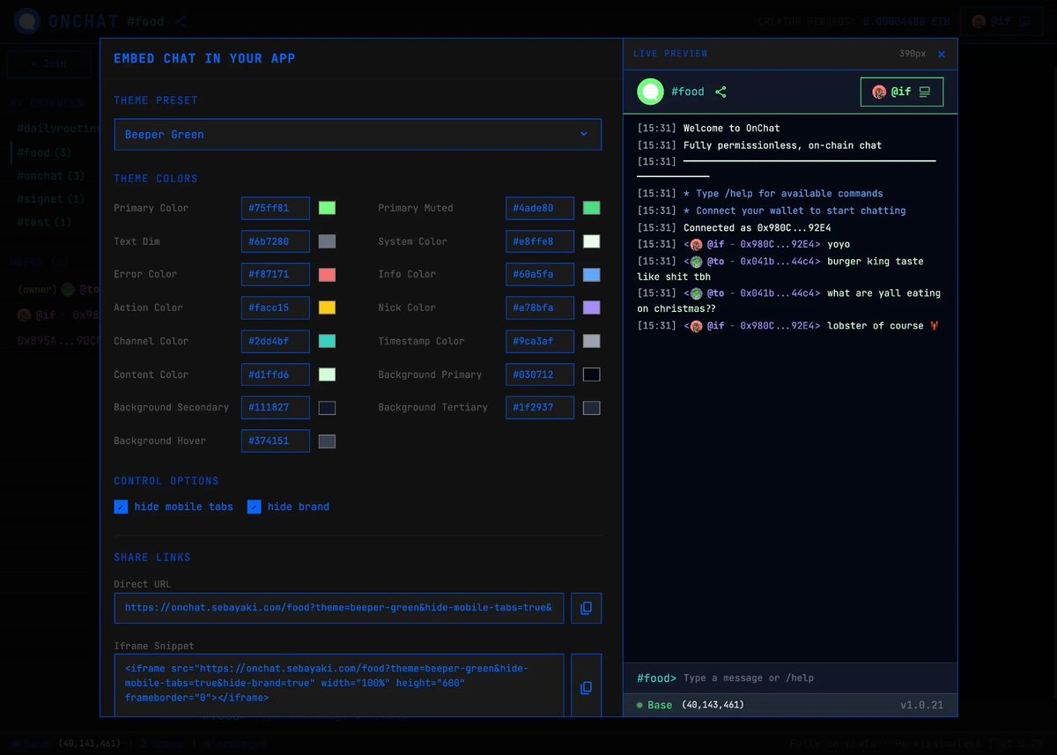Open the Theme Preset dropdown Beeper Green
The image size is (1057, 755).
[x=358, y=135]
